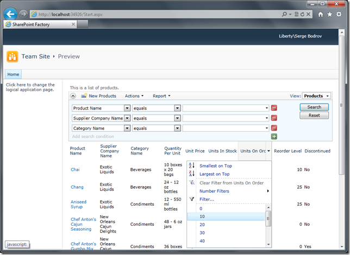Select filter value 0 in the list
Viewport: 350px width, 255px height.
[x=201, y=209]
